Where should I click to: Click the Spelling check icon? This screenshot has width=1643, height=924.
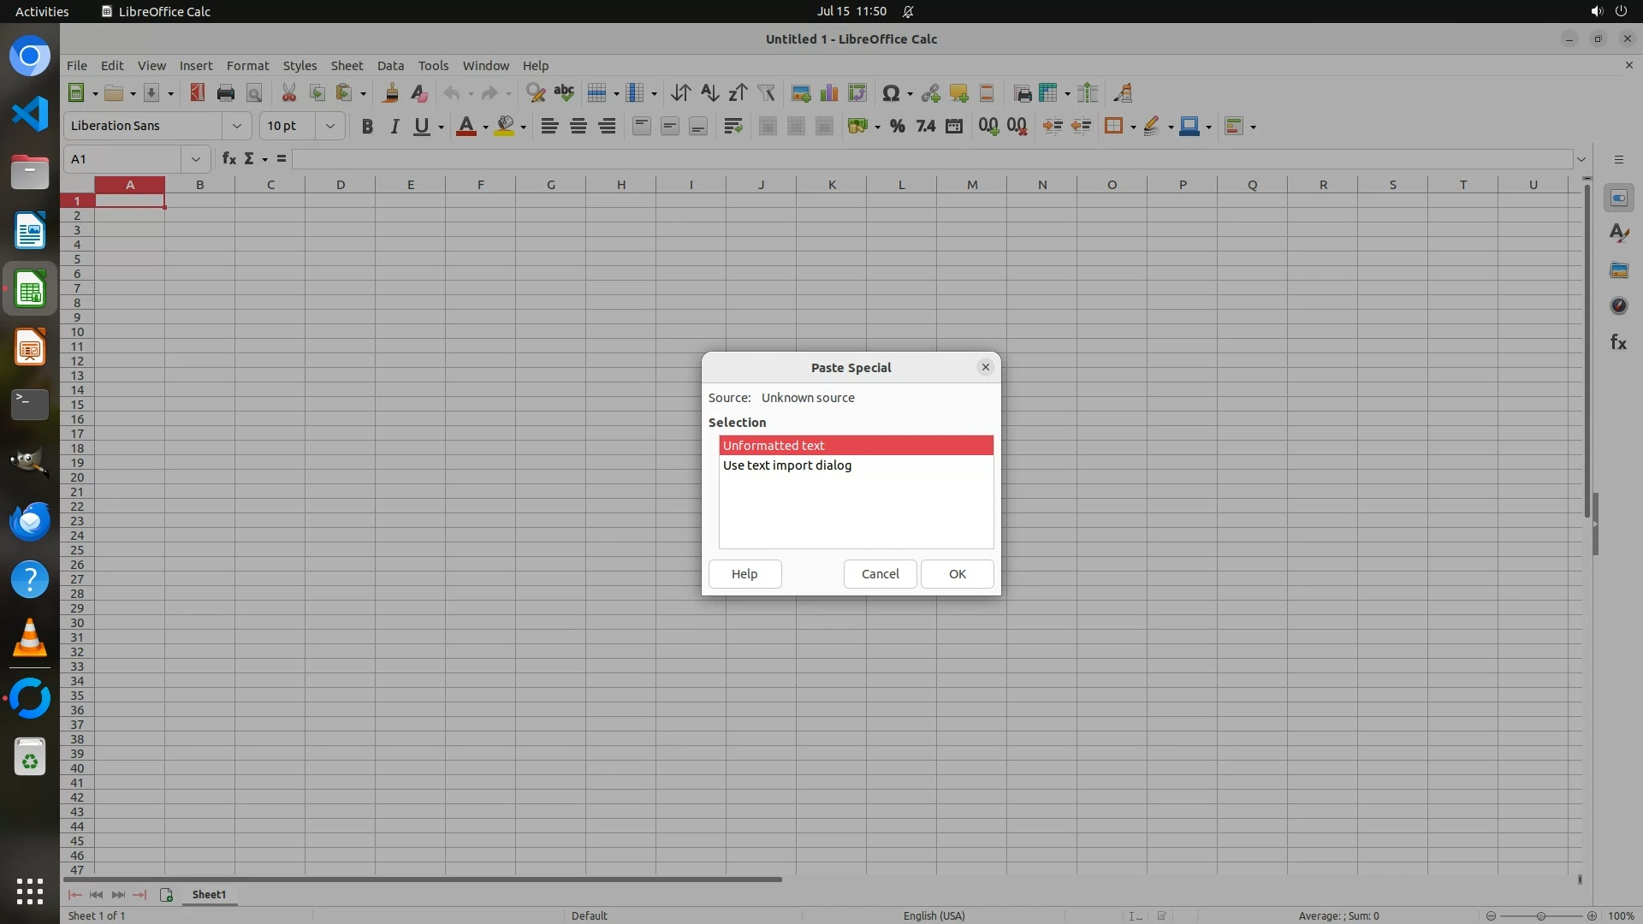coord(564,93)
